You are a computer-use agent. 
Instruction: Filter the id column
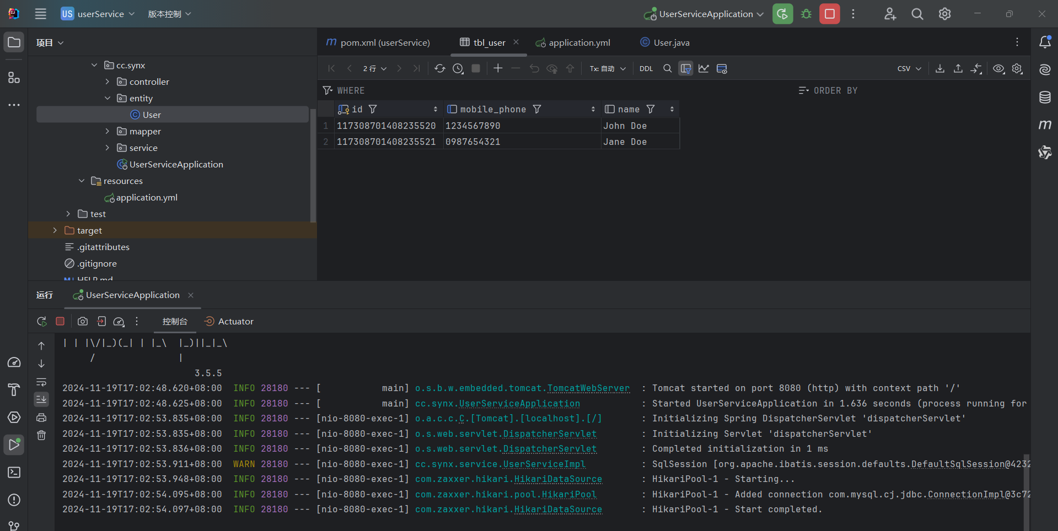[373, 109]
